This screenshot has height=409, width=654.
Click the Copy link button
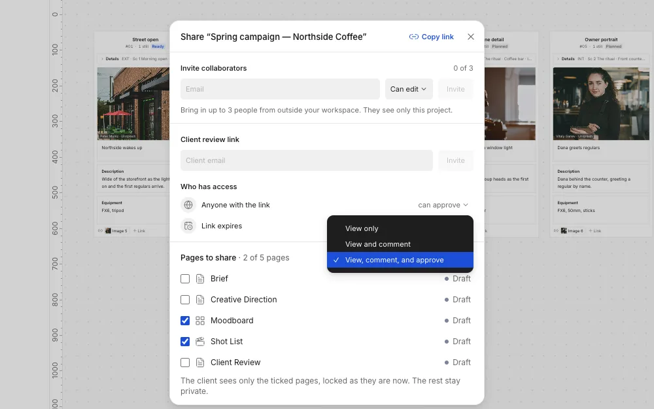coord(431,37)
